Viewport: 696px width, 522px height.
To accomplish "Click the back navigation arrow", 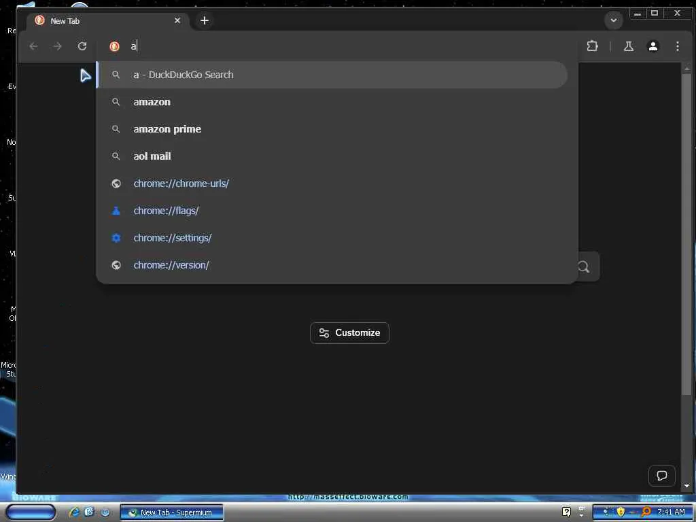I will pyautogui.click(x=33, y=46).
